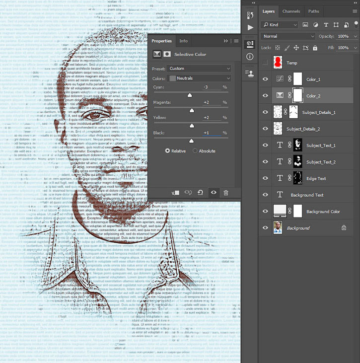Click link icon on Subject_Text_1 layer
Viewport: 360px width, 363px height.
point(289,145)
